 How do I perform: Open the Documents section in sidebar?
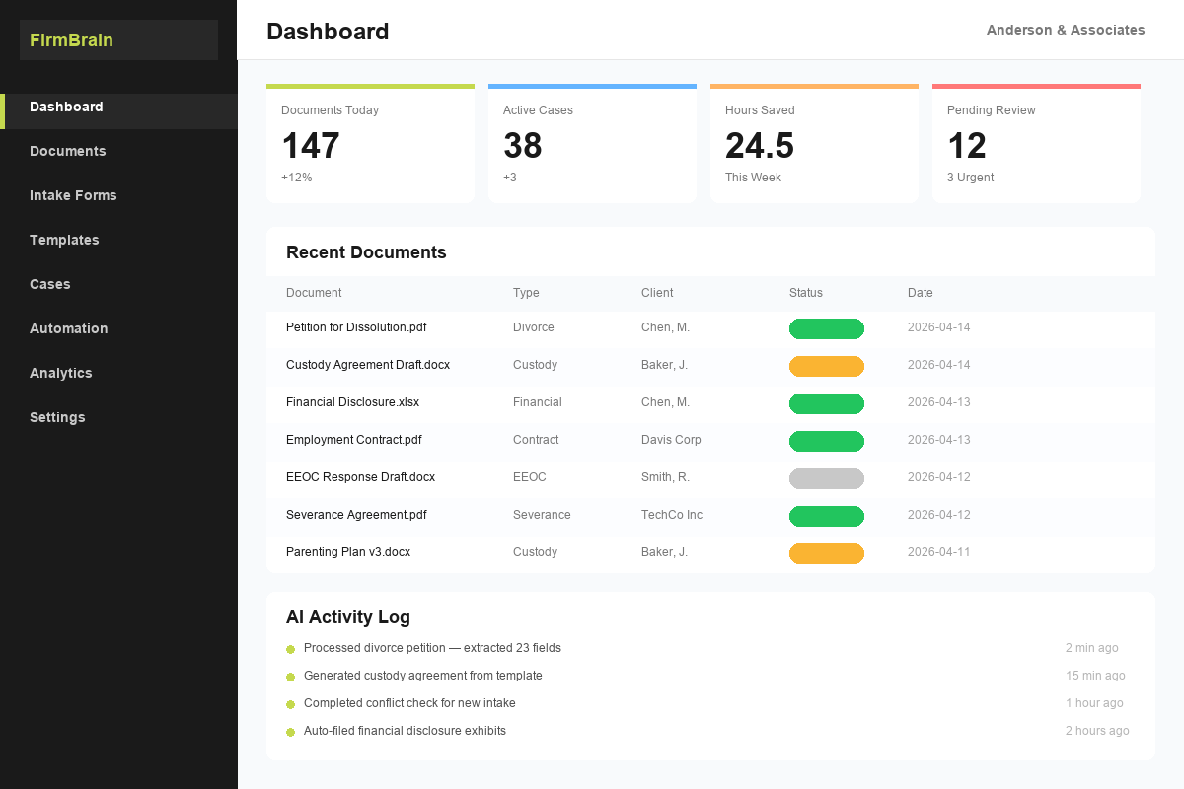(x=68, y=151)
